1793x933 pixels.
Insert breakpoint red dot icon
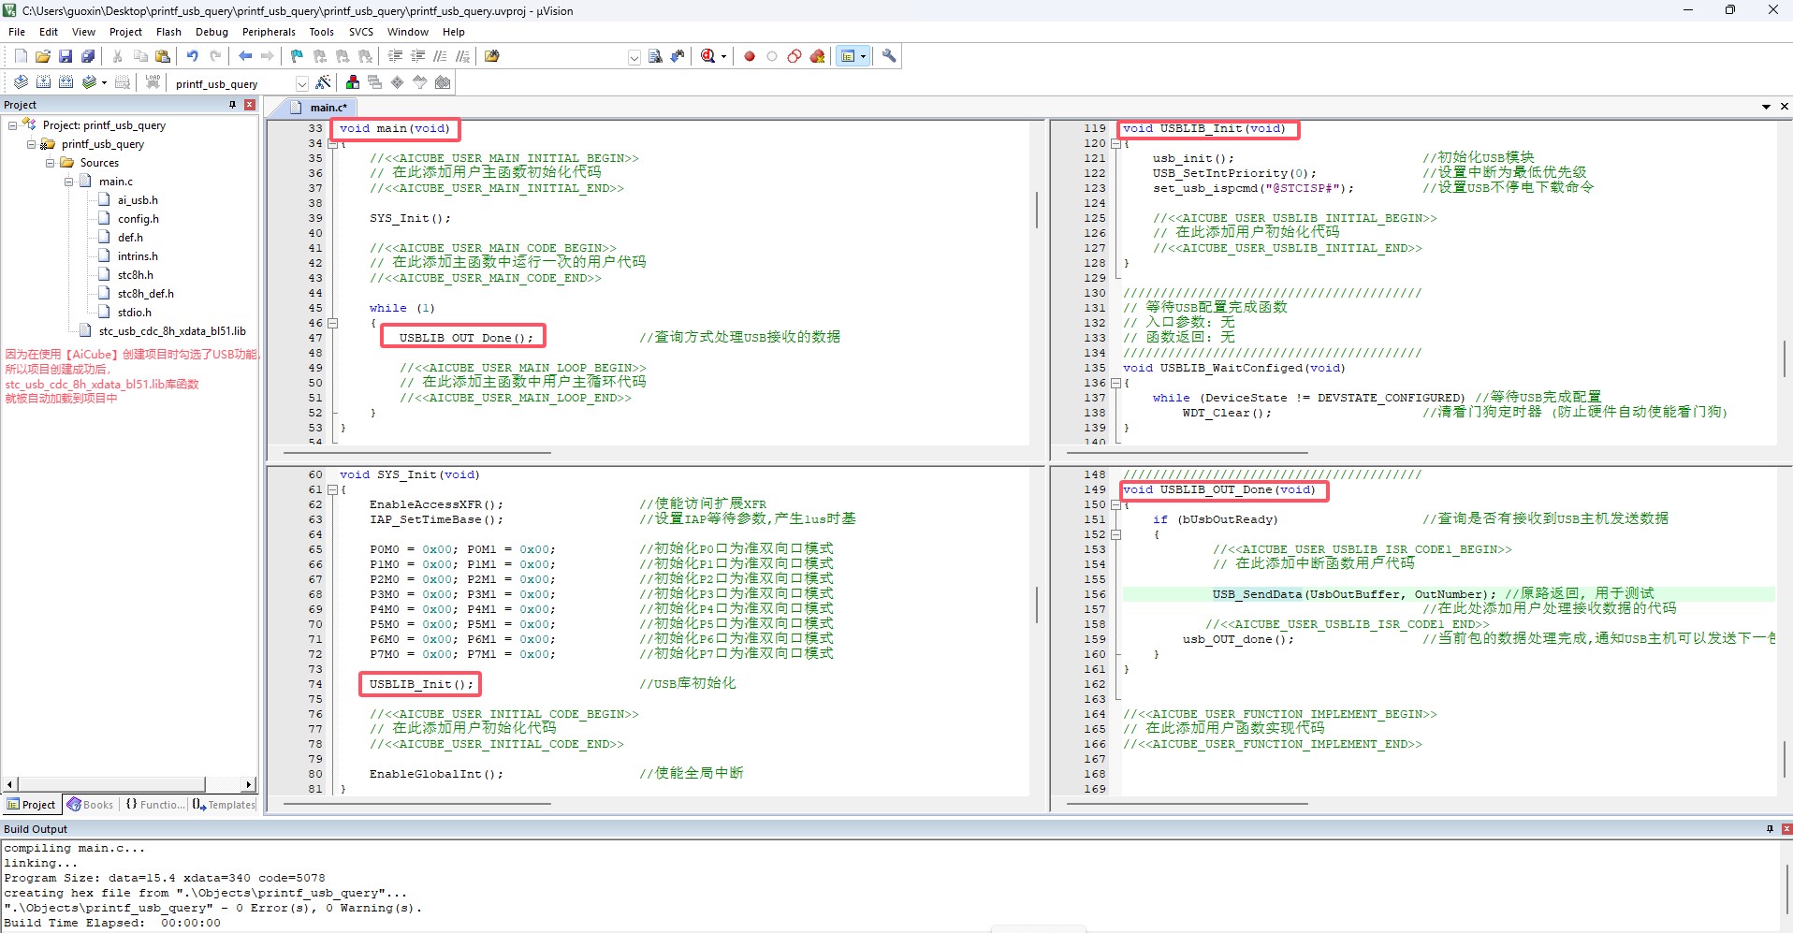tap(750, 56)
